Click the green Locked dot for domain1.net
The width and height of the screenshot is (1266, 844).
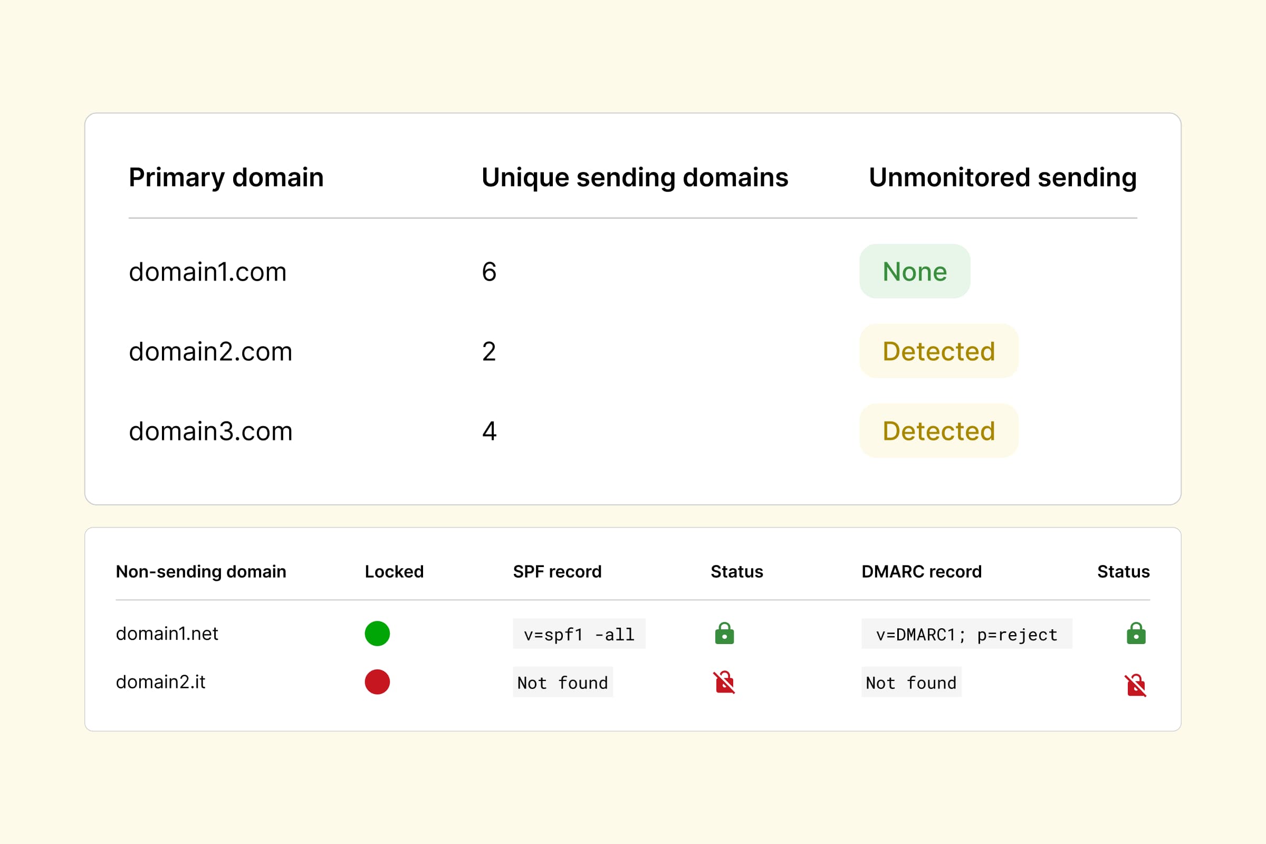tap(377, 634)
